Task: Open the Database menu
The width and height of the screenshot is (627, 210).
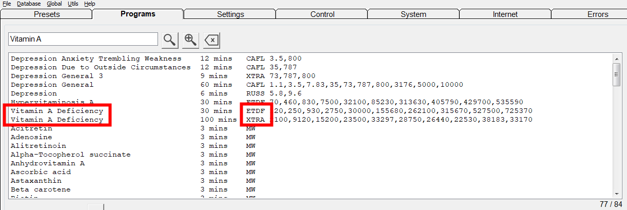Action: click(29, 4)
